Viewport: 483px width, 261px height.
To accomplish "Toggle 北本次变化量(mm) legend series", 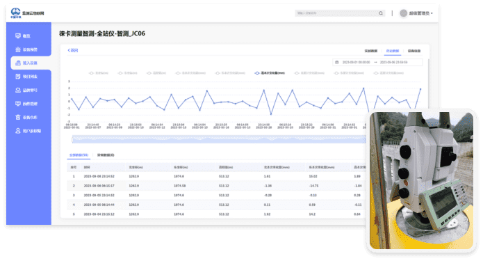I will click(190, 73).
